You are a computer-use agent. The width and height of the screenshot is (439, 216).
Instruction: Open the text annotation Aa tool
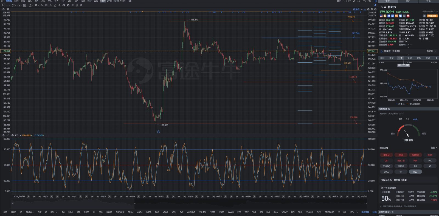42,5
